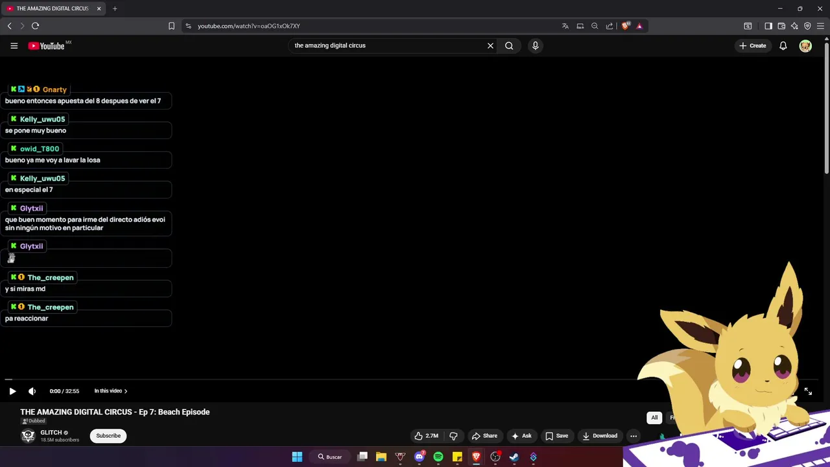This screenshot has height=467, width=830.
Task: Open YouTube notifications bell
Action: tap(783, 45)
